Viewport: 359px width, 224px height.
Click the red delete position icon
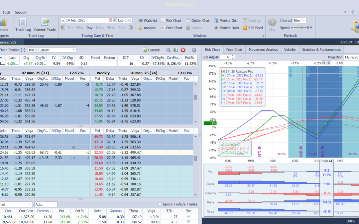(183, 50)
